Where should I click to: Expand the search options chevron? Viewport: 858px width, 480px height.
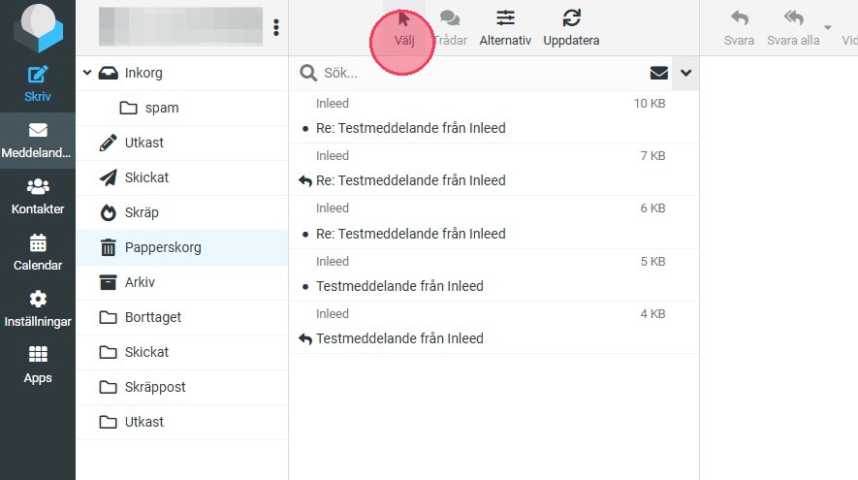point(685,73)
